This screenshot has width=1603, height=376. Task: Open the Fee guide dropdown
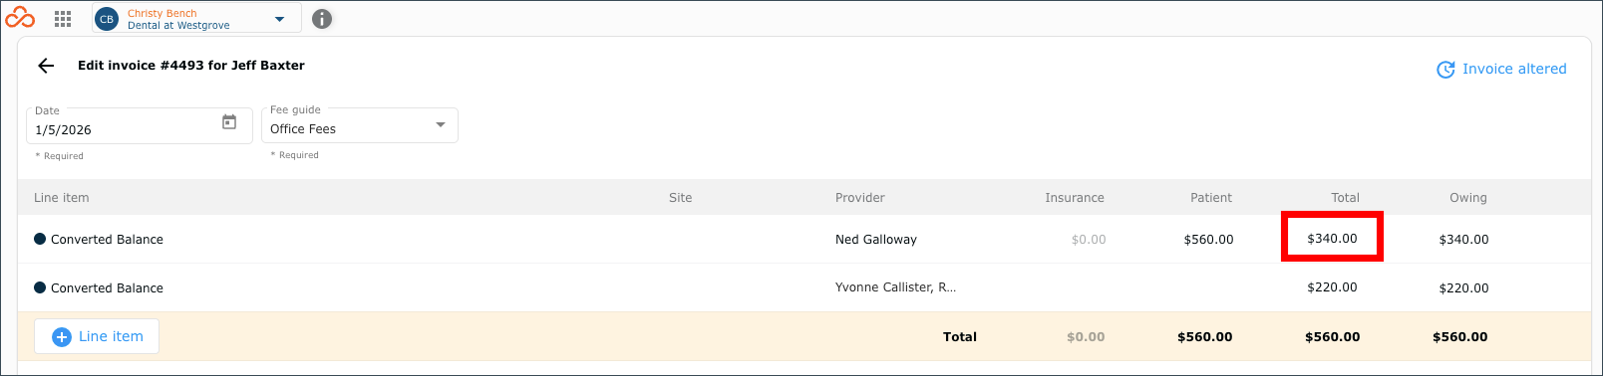(x=360, y=126)
